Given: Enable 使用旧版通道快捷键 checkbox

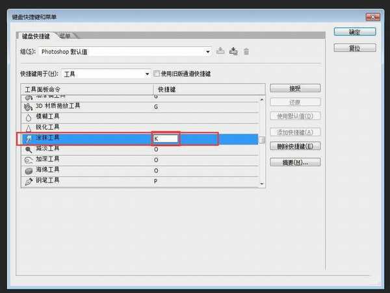Looking at the screenshot, I should click(156, 73).
